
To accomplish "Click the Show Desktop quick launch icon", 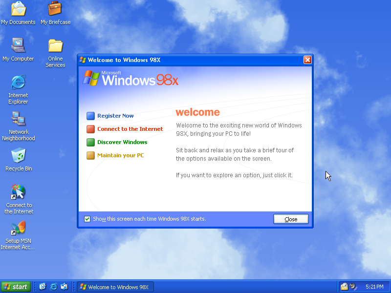I will tap(43, 287).
